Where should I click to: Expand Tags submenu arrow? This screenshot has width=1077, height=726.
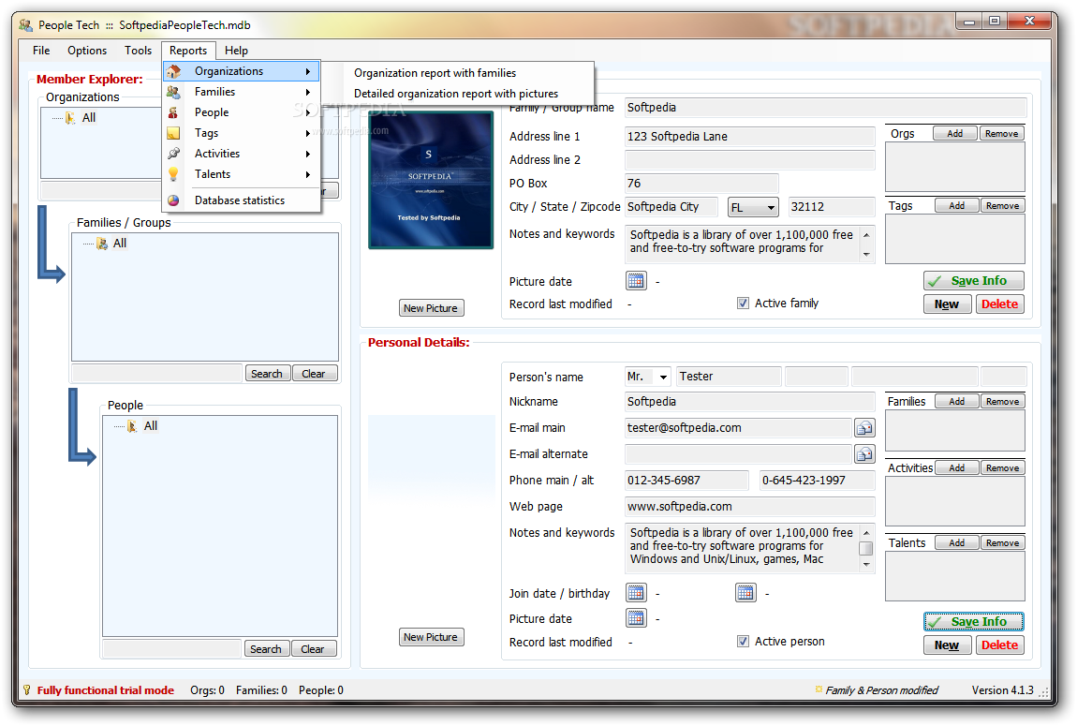[x=308, y=133]
